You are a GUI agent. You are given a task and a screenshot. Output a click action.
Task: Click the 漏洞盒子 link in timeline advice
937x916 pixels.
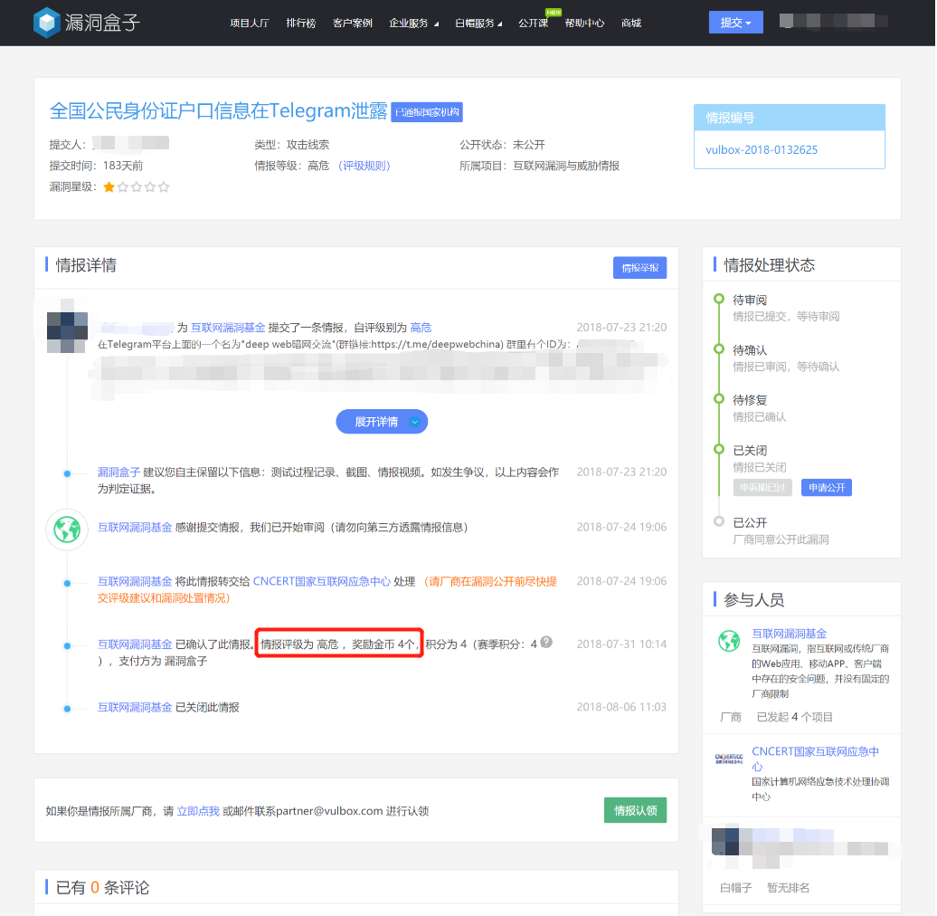click(x=118, y=472)
